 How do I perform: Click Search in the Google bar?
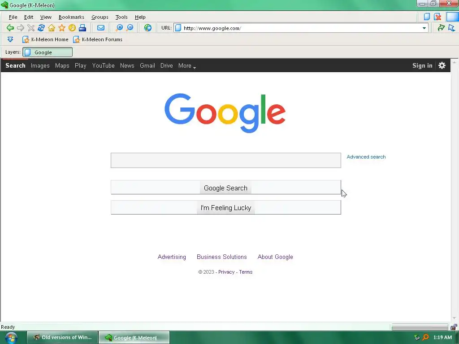pyautogui.click(x=15, y=65)
